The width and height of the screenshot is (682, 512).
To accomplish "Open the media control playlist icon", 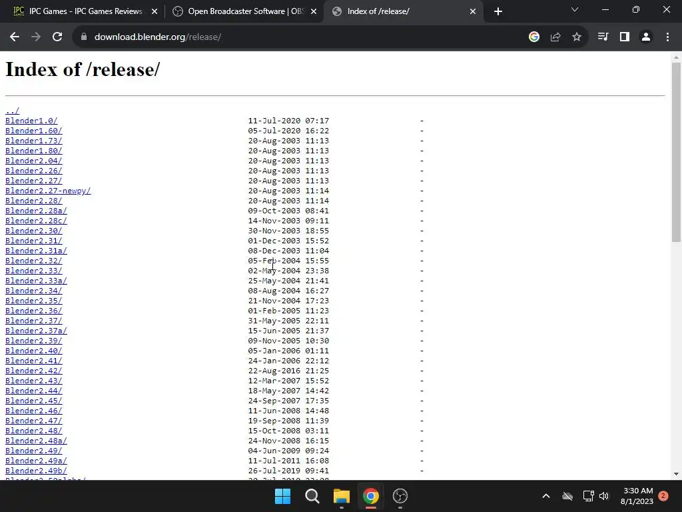I will tap(603, 37).
